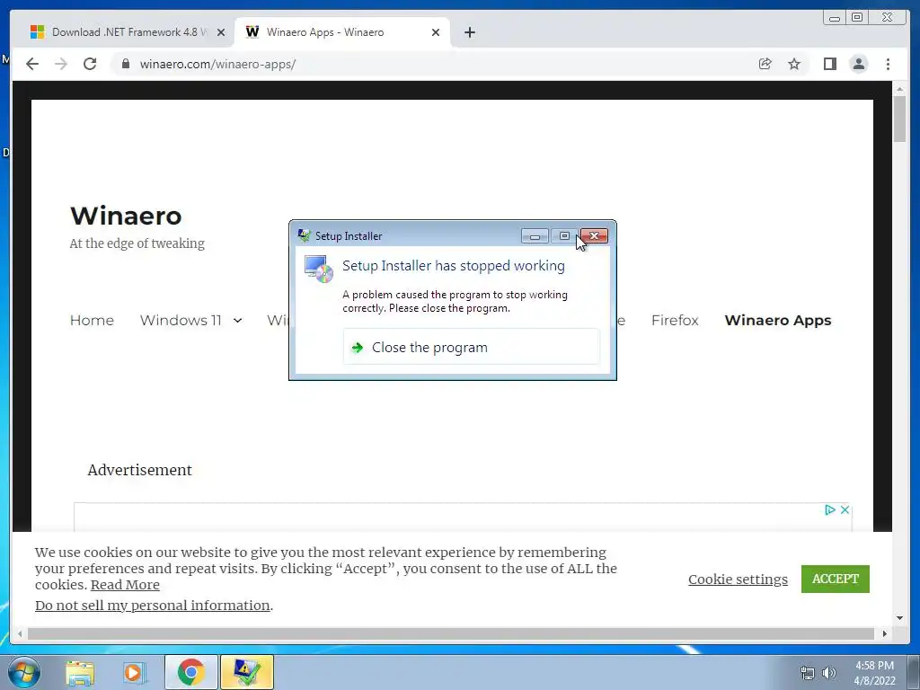Click the horizontal scrollbar right arrow
920x690 pixels.
pyautogui.click(x=885, y=633)
